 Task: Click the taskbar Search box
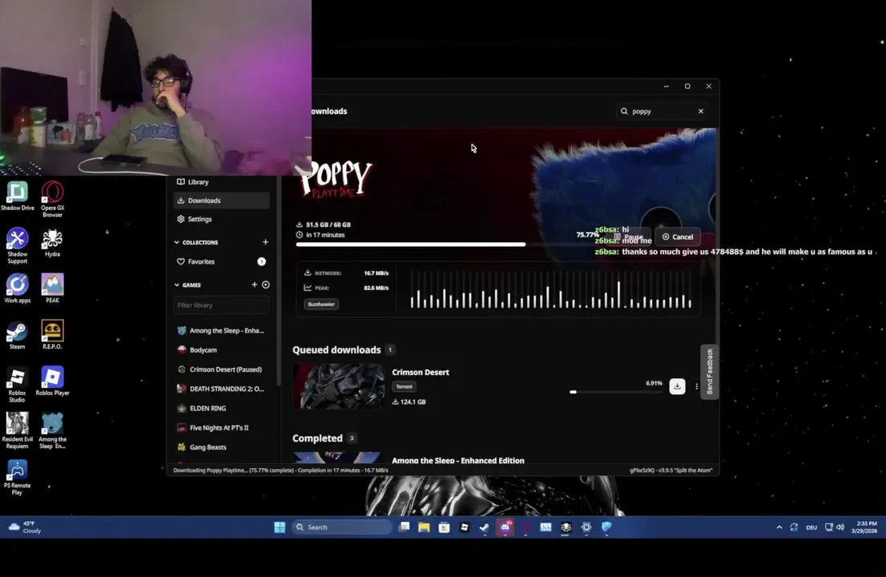click(342, 527)
